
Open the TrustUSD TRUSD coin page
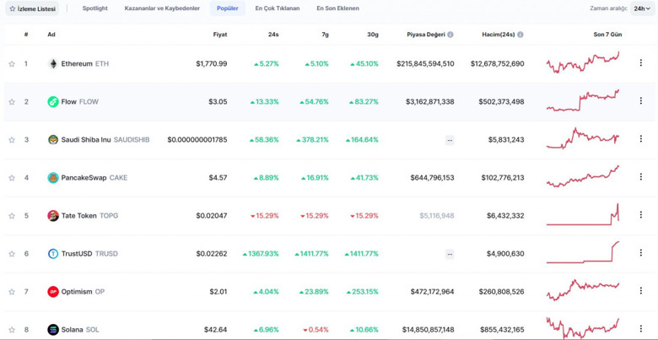(x=89, y=254)
